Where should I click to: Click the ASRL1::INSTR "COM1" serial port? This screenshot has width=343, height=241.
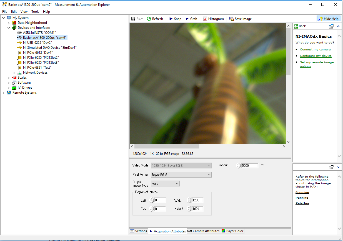(39, 33)
